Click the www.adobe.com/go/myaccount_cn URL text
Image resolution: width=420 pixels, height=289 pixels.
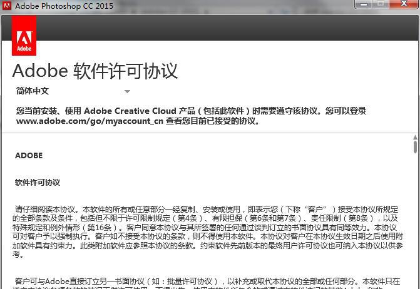pyautogui.click(x=90, y=121)
